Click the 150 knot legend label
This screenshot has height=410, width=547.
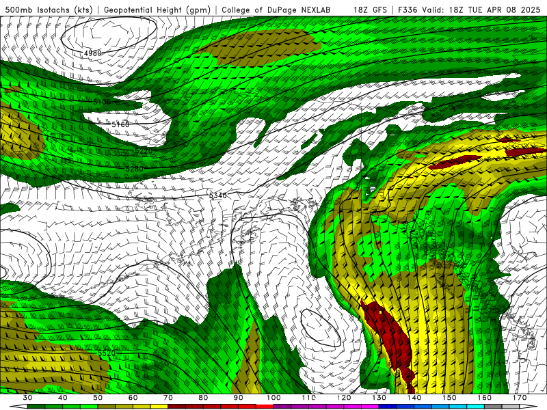pyautogui.click(x=449, y=398)
